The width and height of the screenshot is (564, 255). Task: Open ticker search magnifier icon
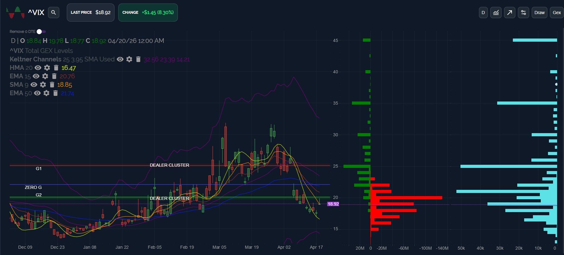tap(54, 13)
